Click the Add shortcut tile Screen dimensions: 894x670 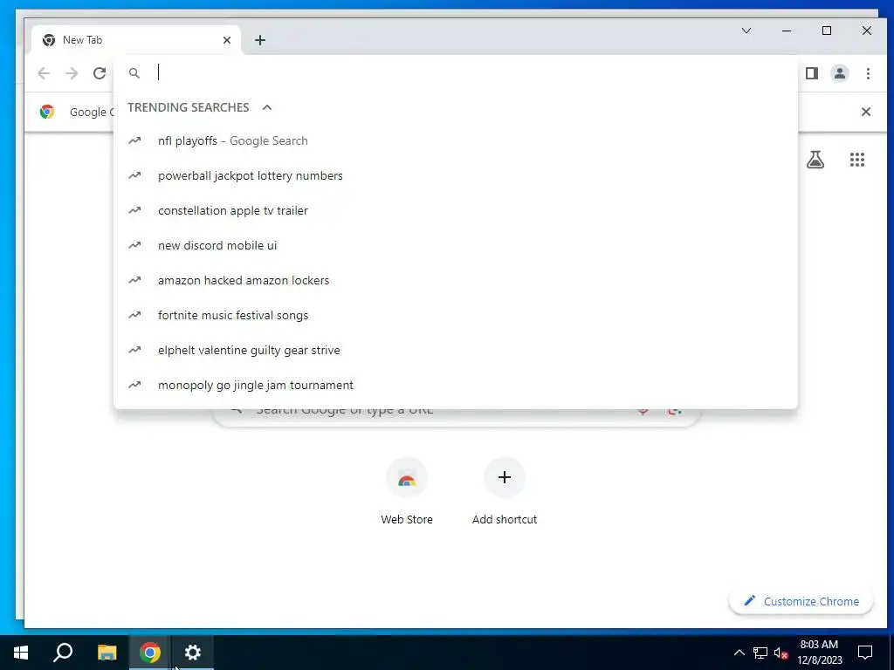coord(505,491)
